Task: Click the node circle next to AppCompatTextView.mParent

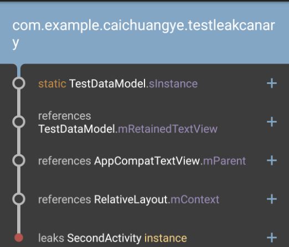Action: pyautogui.click(x=19, y=160)
